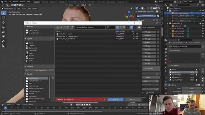Toggle the file filter funnel icon
This screenshot has width=205, height=115.
(x=132, y=27)
